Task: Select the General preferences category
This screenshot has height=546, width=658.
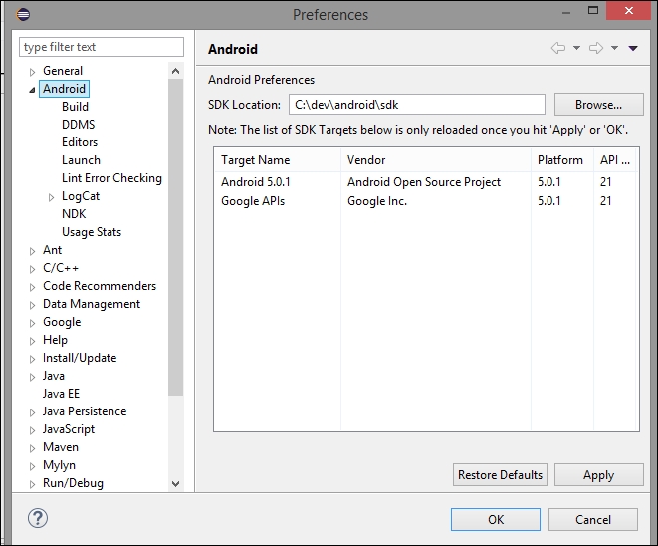Action: 63,71
